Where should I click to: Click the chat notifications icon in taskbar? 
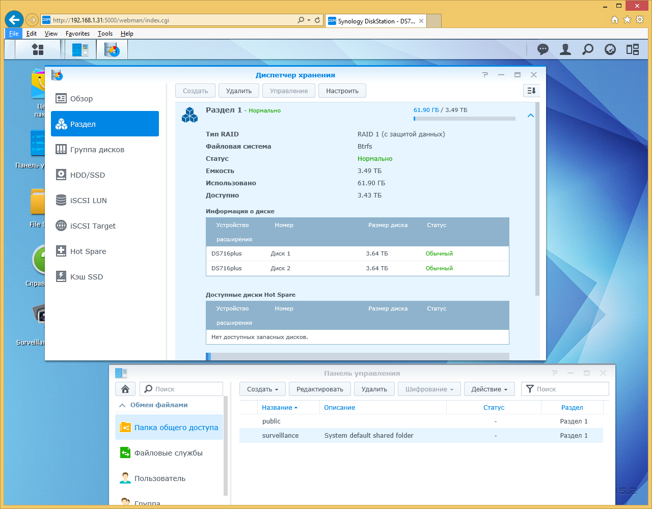(543, 49)
